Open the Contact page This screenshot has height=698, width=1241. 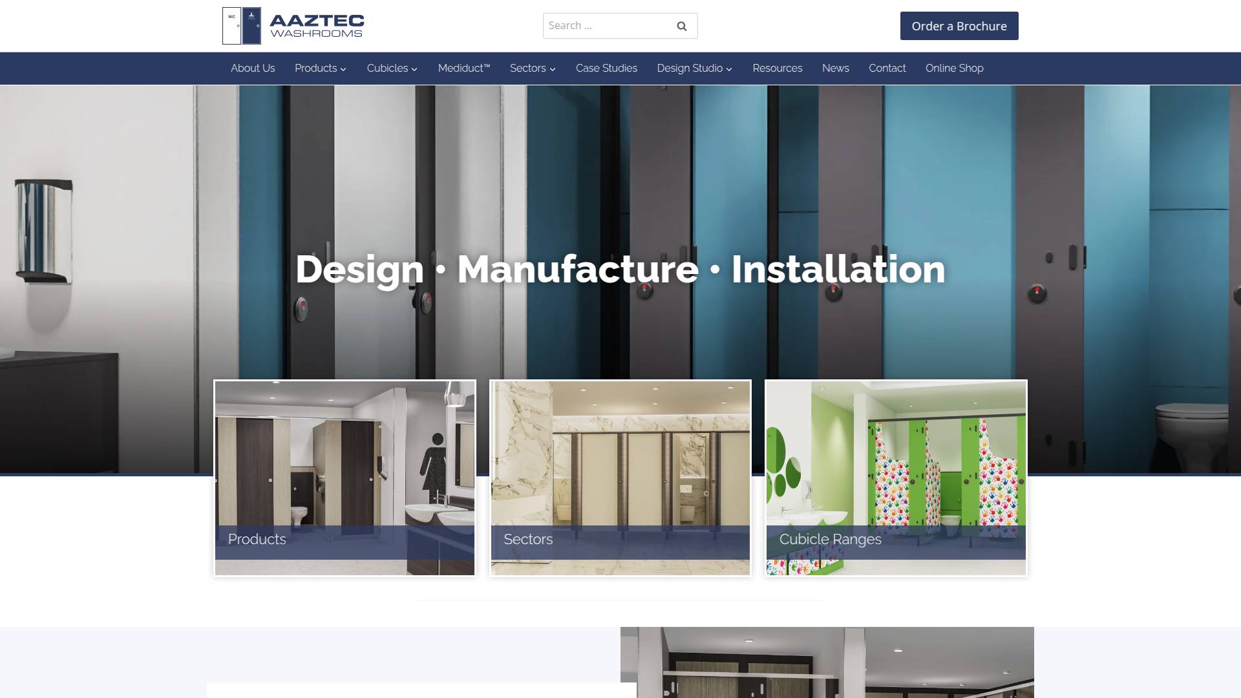tap(887, 68)
